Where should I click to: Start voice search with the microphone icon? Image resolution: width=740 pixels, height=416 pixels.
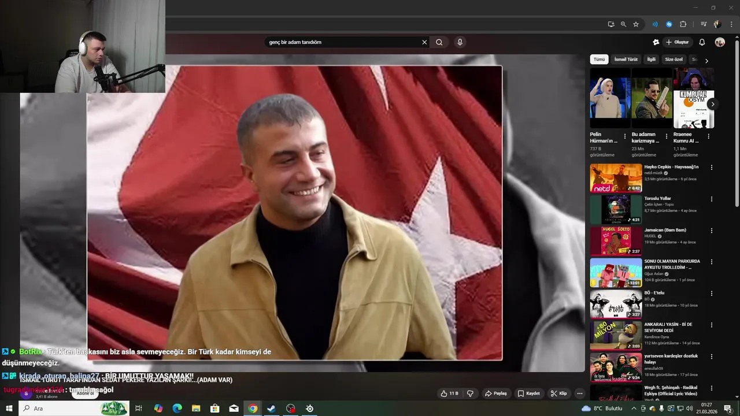click(x=460, y=42)
